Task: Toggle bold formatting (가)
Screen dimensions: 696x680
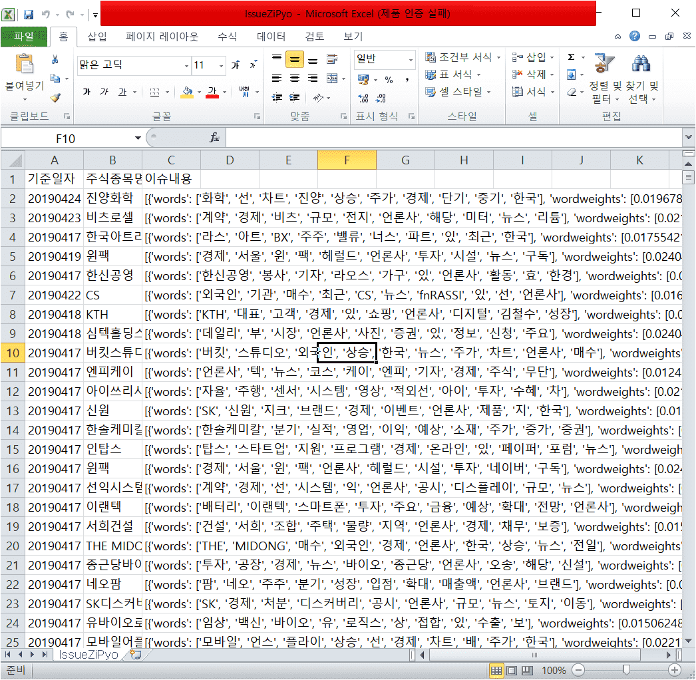Action: click(x=87, y=92)
